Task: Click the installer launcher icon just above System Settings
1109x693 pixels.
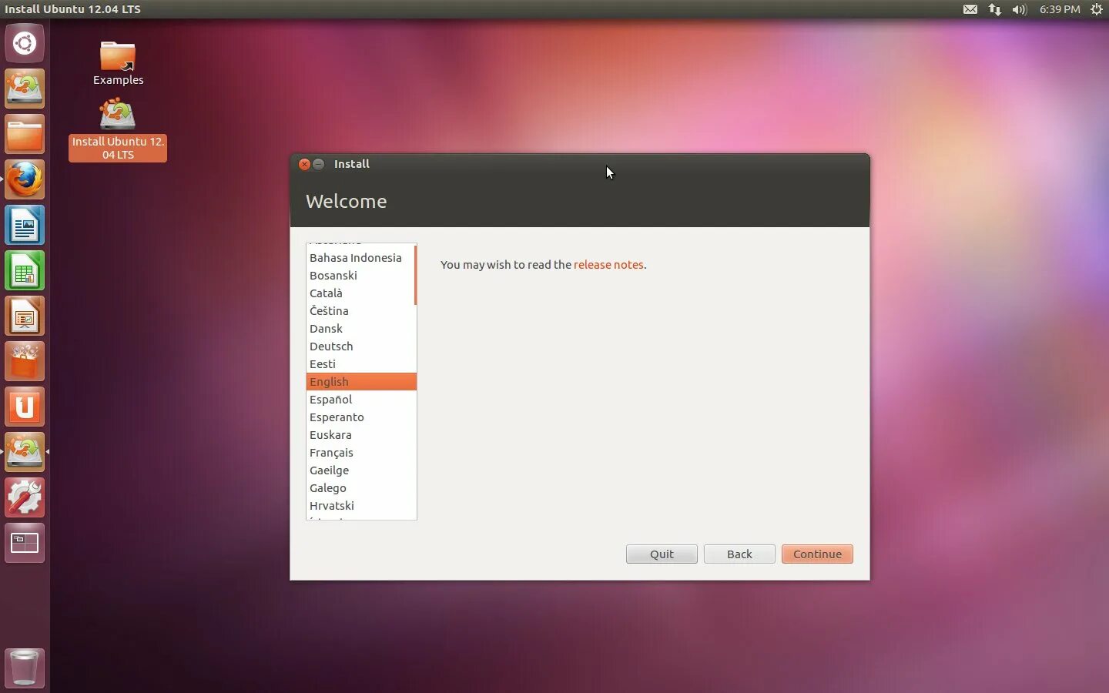Action: [25, 452]
